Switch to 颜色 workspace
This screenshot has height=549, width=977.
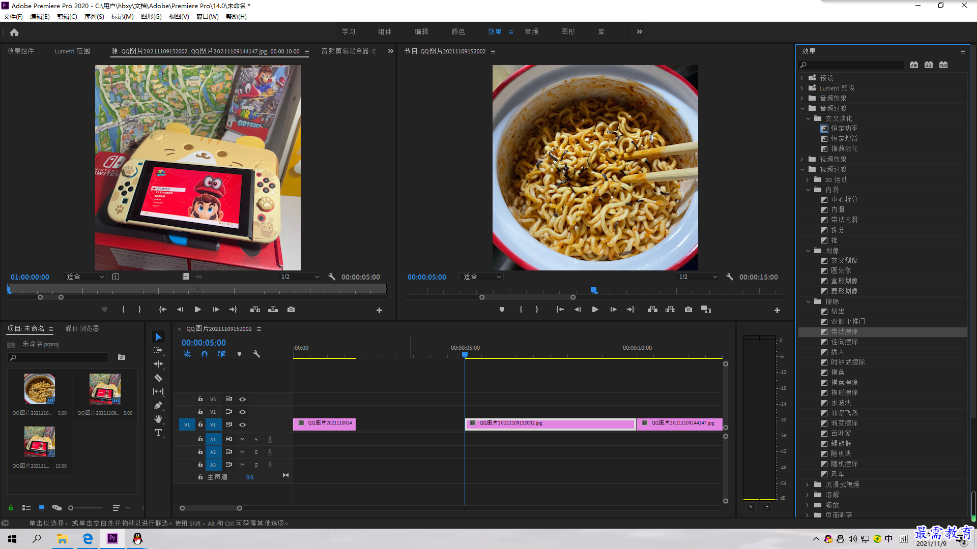(x=458, y=32)
